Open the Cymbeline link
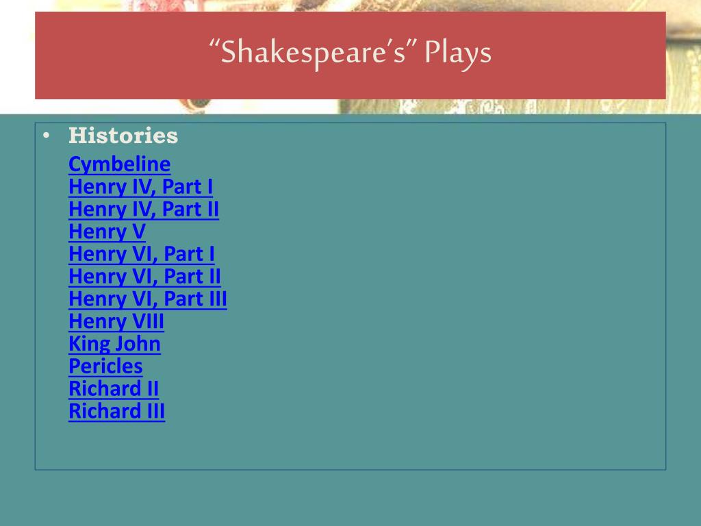Screen dimensions: 701x526 [x=119, y=164]
